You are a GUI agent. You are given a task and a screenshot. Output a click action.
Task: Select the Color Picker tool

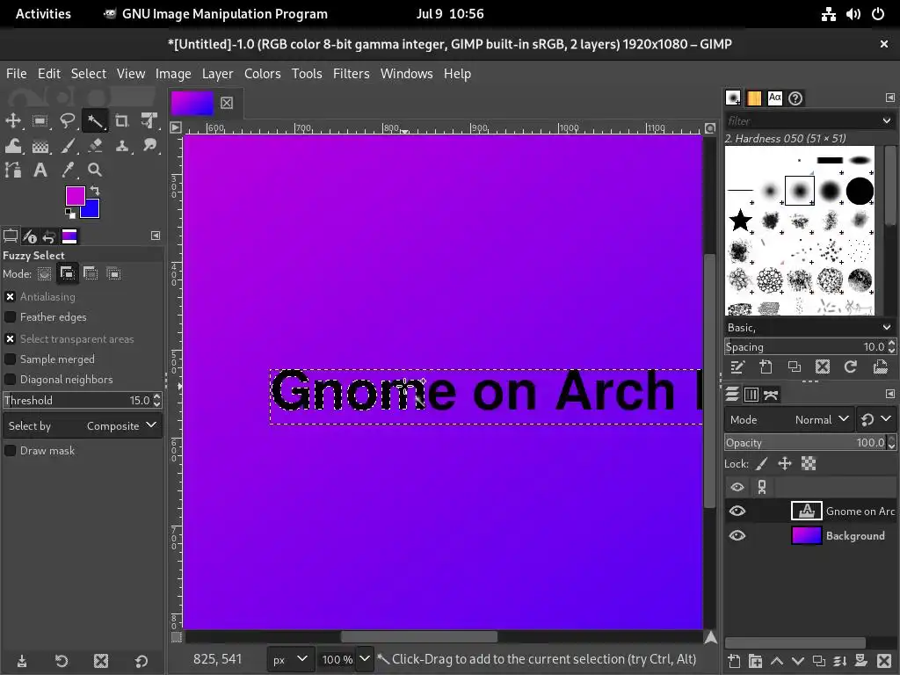(x=68, y=170)
